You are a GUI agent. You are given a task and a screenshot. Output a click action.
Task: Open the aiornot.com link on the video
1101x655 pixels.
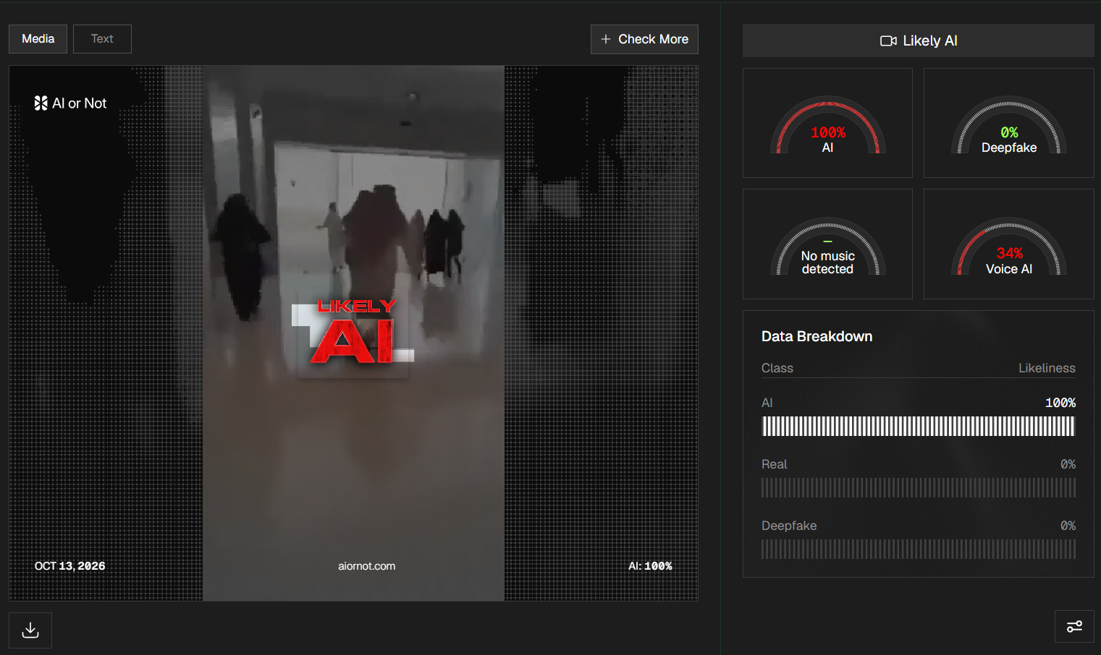point(367,566)
